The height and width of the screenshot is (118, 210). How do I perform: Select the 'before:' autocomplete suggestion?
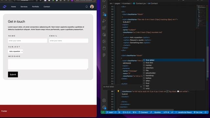click(174, 78)
